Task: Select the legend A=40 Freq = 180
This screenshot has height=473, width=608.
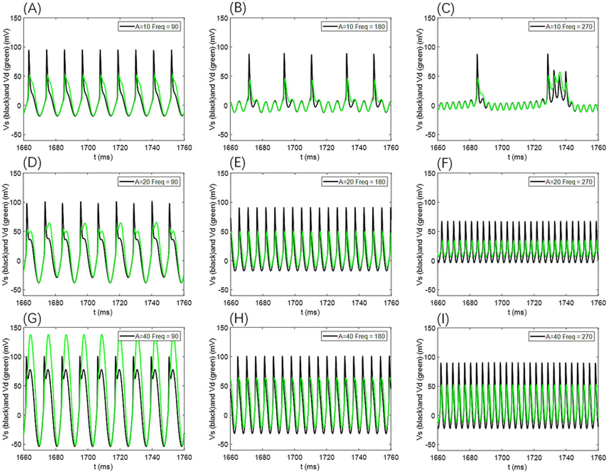Action: pyautogui.click(x=354, y=336)
